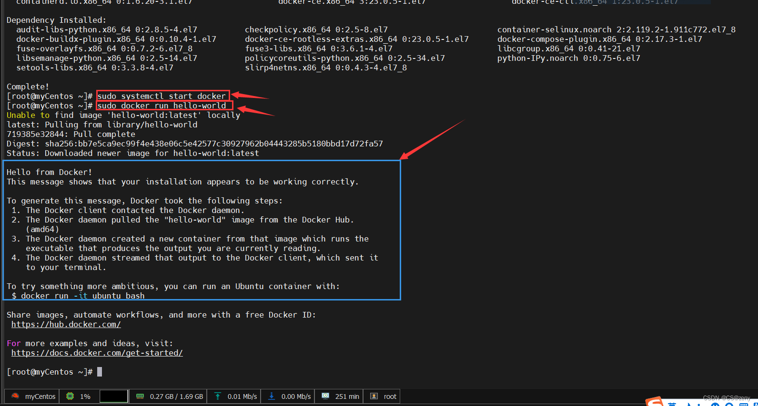Click the 'sudo systemctl start docker' command

[x=162, y=96]
